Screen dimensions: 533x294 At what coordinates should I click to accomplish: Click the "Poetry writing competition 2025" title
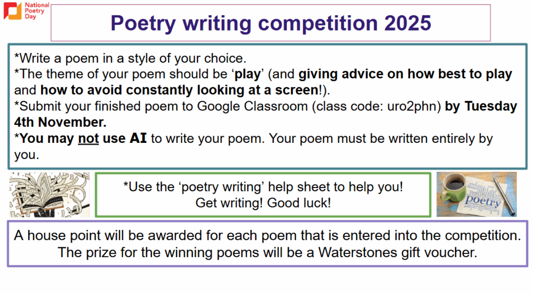click(x=271, y=23)
